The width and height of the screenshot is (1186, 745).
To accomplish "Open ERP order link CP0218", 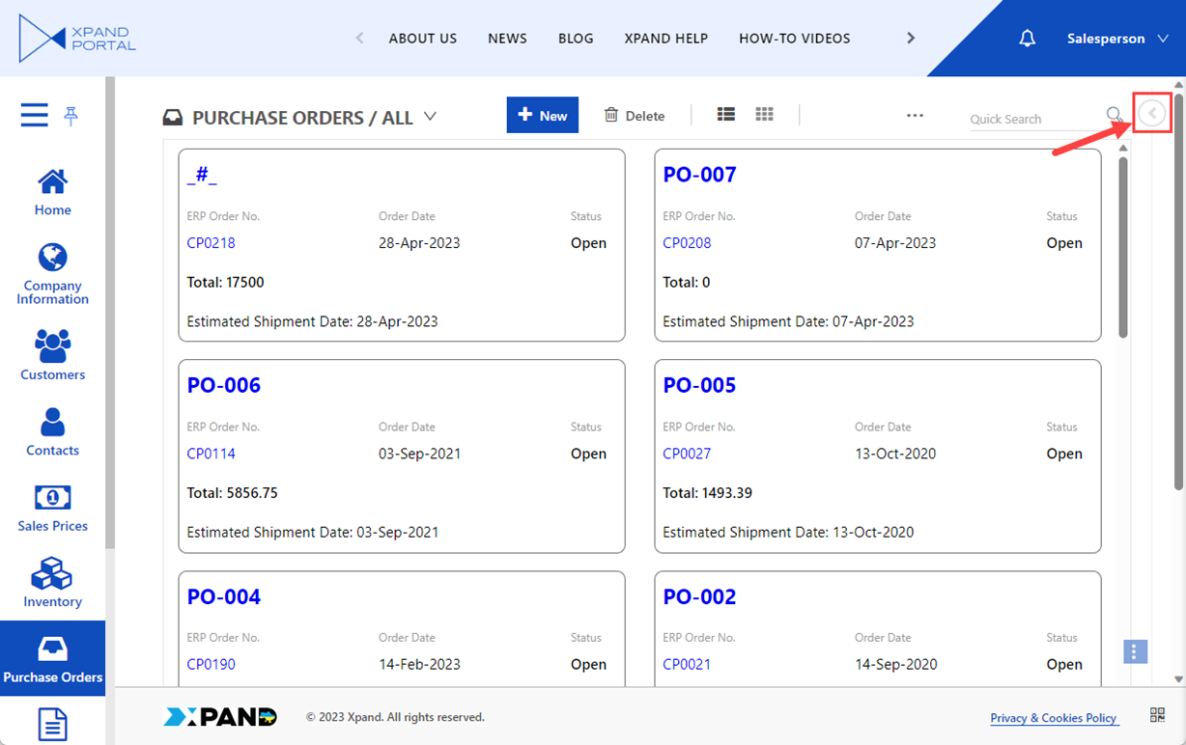I will tap(211, 243).
